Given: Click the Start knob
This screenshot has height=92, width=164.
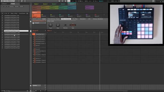Looking at the screenshot, I should click(x=58, y=25).
